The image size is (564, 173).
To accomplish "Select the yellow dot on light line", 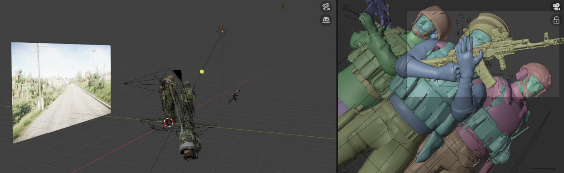I will [202, 72].
